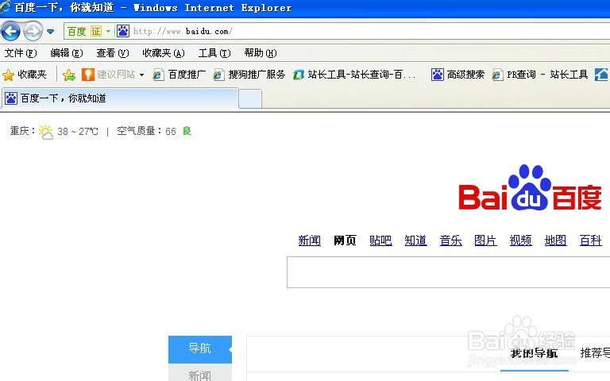Viewport: 610px width, 381px height.
Task: Open the PR查询 - 站长工具 favorites link
Action: [540, 75]
